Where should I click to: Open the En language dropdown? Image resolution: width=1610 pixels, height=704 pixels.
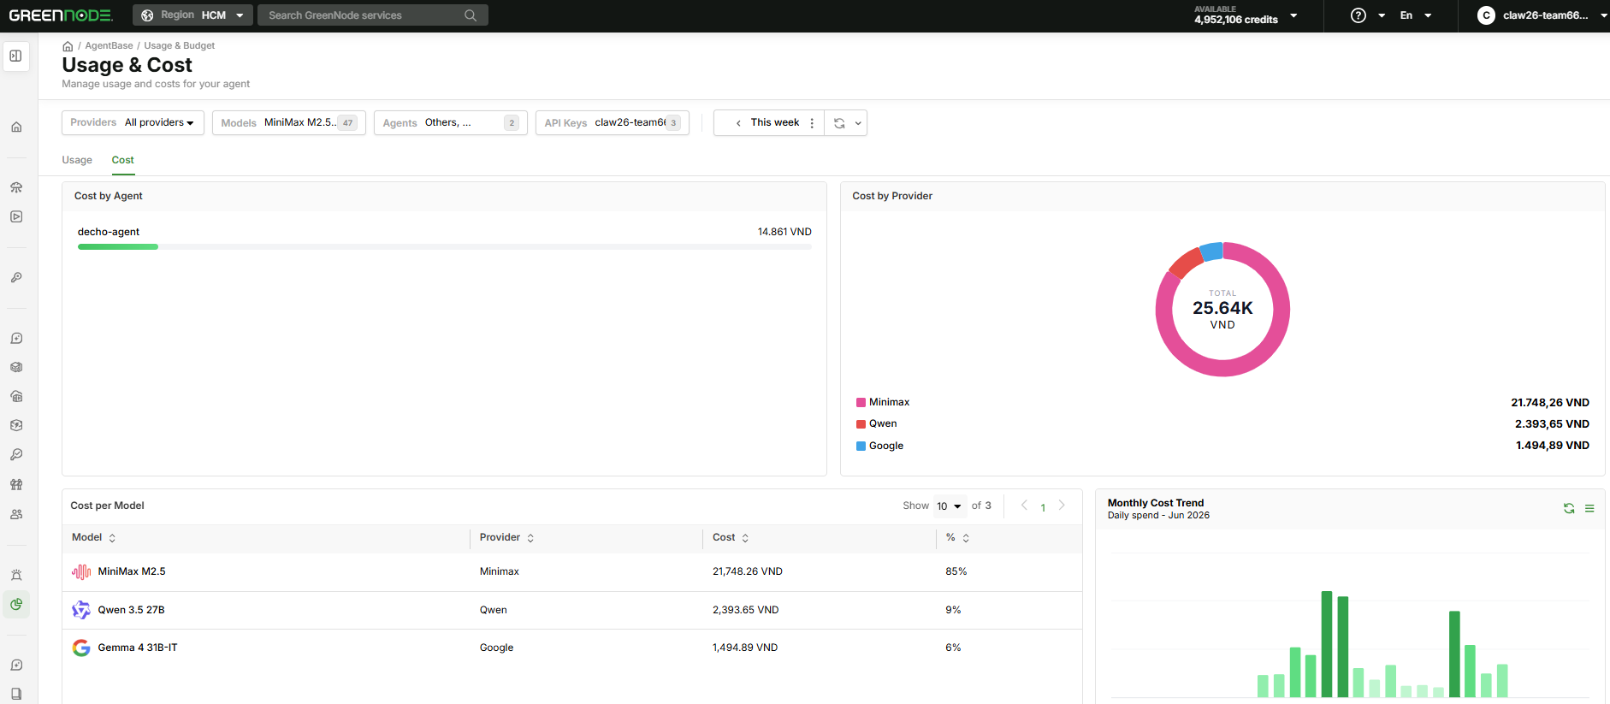tap(1415, 15)
